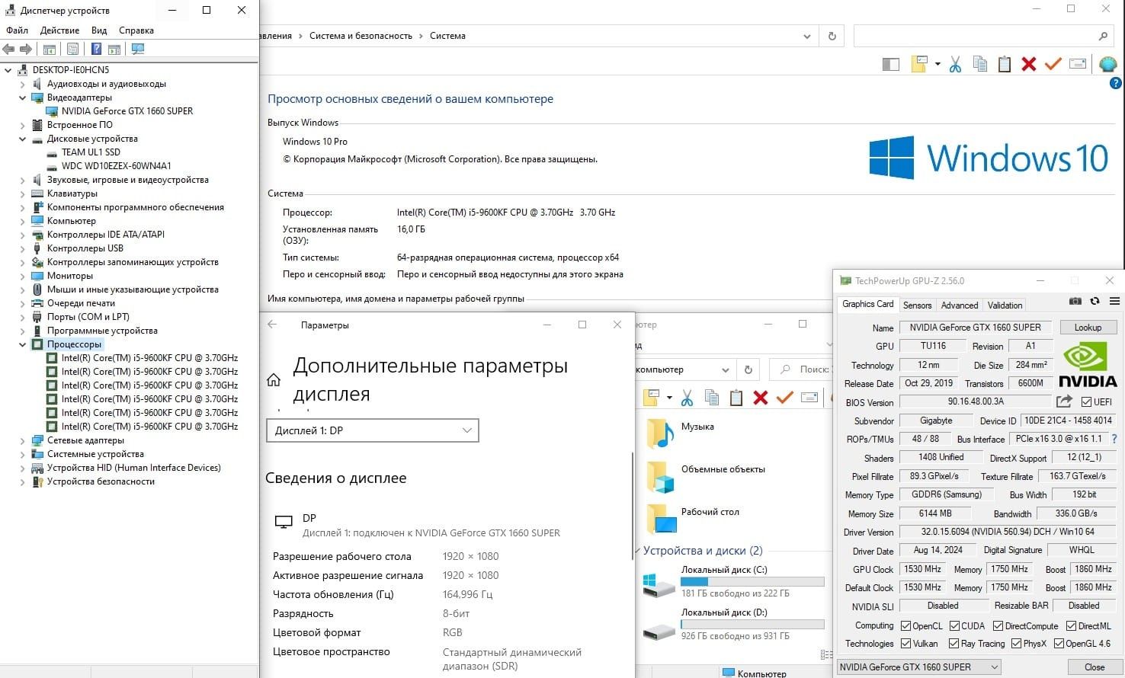Toggle the DirectCompute checkbox in GPU-Z
Screen dimensions: 1125x678
(x=998, y=626)
